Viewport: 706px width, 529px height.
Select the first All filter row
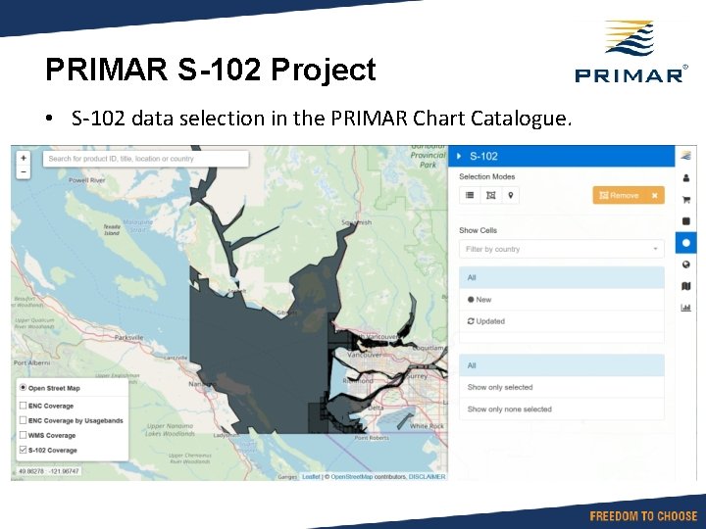(562, 277)
